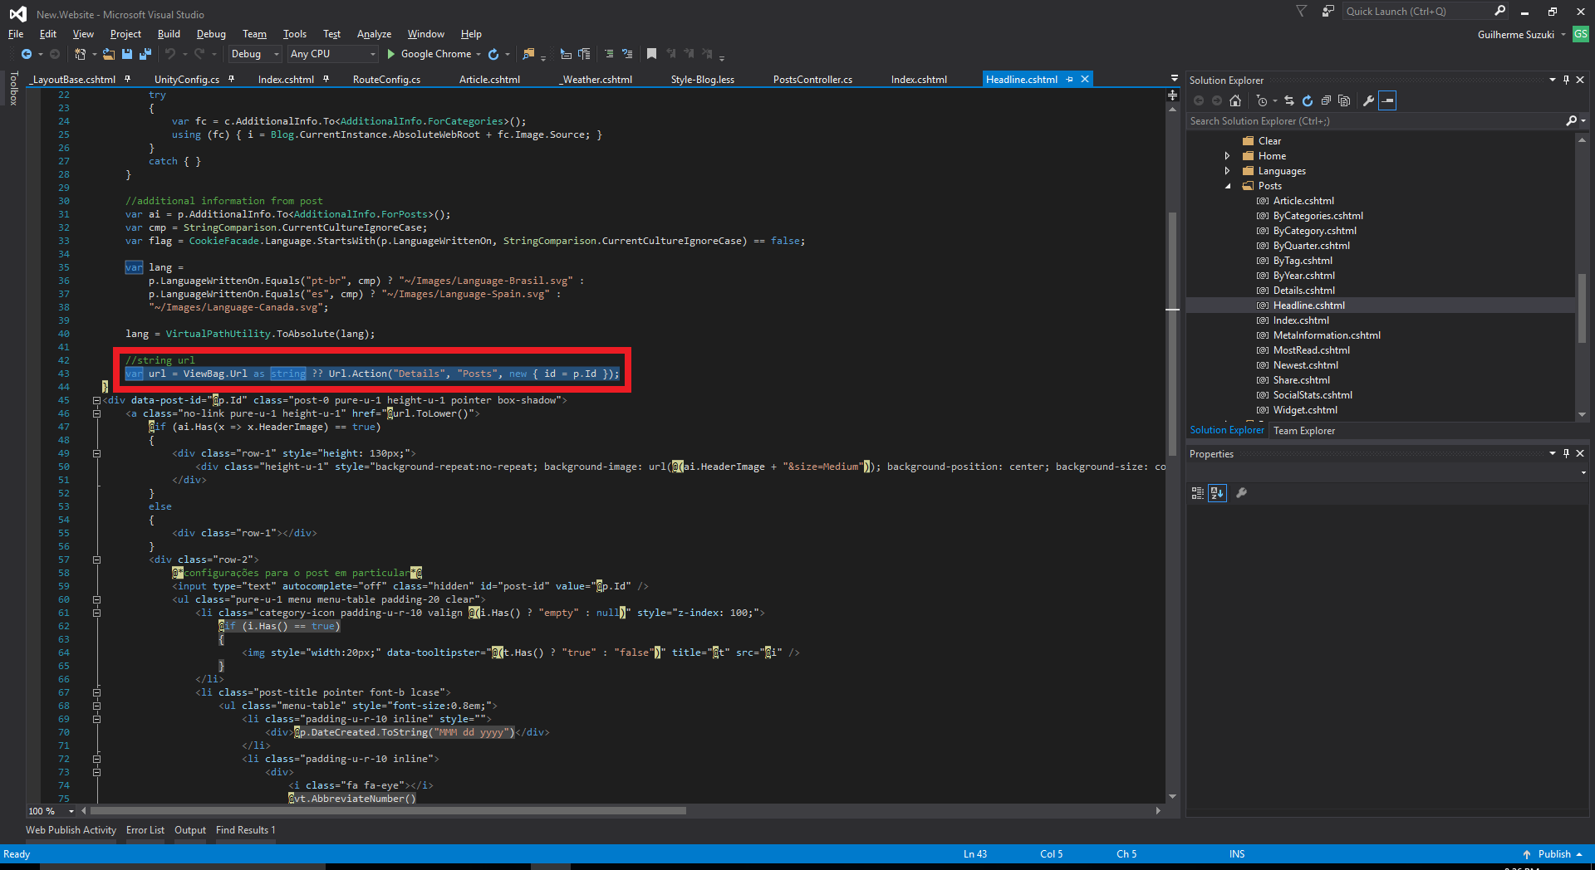Open the Any CPU platform dropdown

[x=332, y=54]
